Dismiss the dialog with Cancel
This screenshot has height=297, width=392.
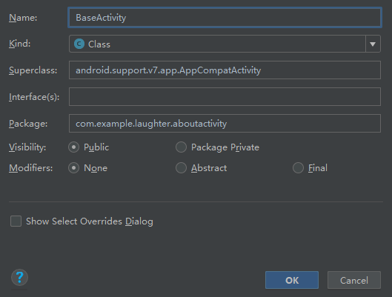tap(354, 280)
